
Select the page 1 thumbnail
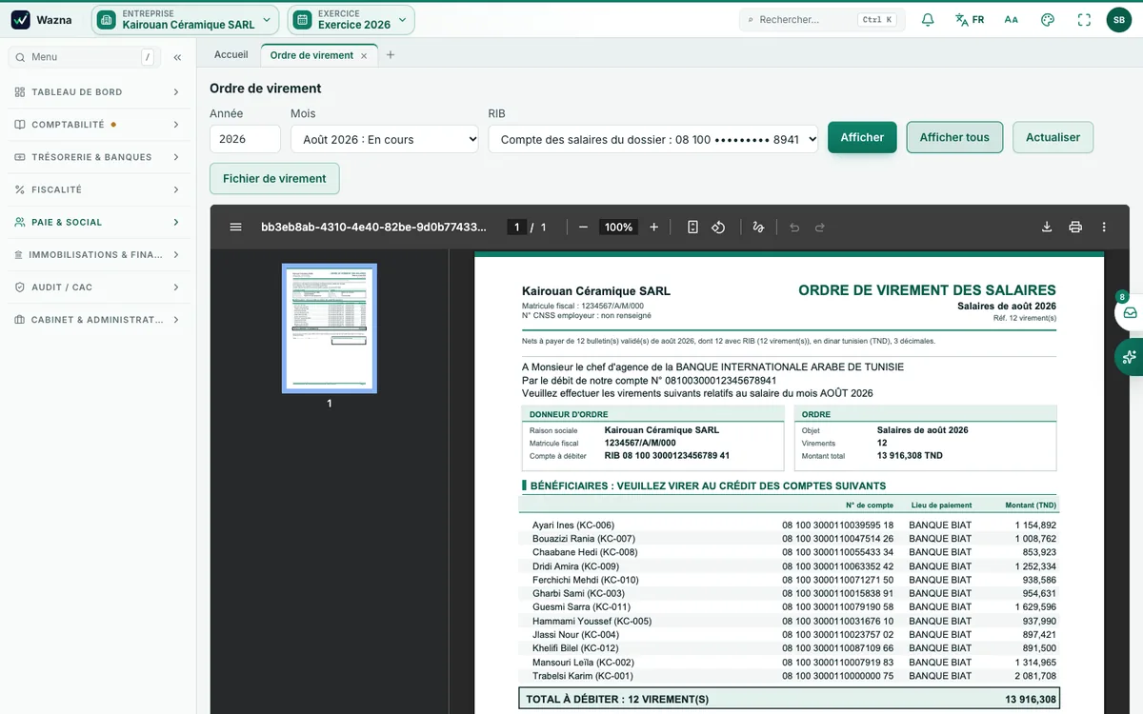tap(330, 328)
